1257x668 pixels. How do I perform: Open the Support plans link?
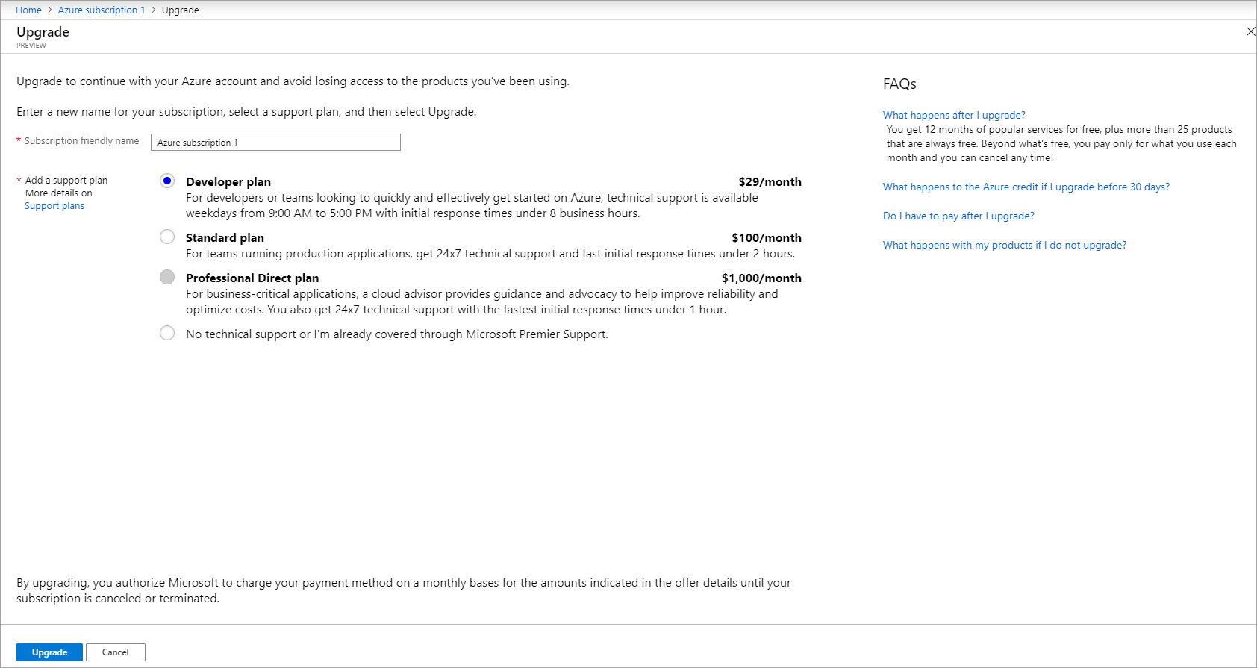(x=54, y=206)
